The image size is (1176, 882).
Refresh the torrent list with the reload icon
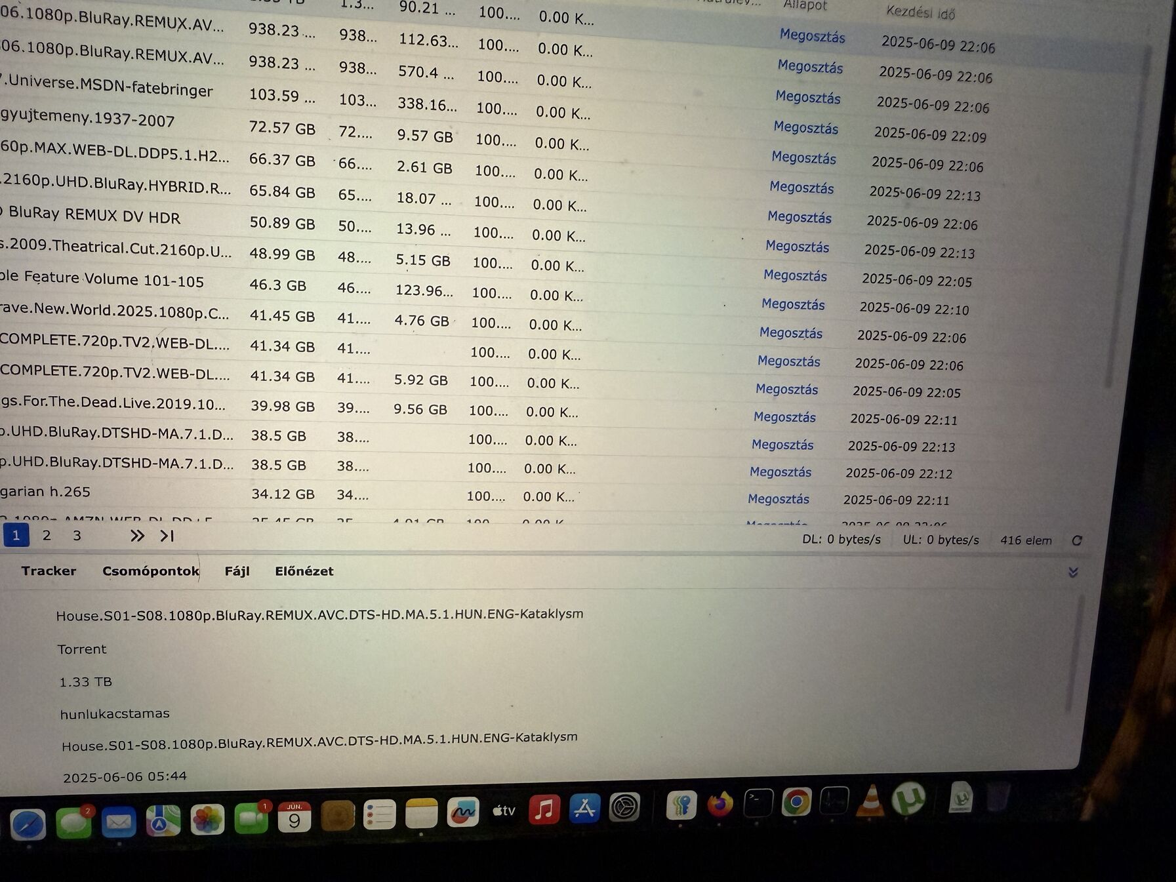click(x=1076, y=540)
